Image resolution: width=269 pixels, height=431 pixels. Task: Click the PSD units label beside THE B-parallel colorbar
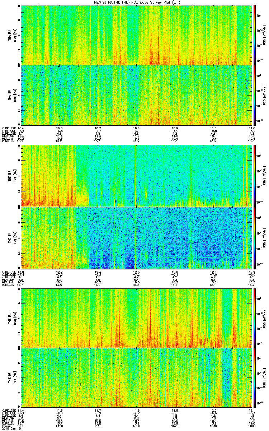[264, 378]
